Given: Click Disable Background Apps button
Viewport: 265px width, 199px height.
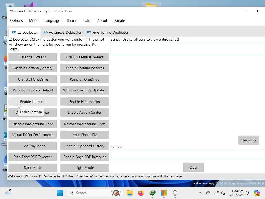Looking at the screenshot, I should coord(33,124).
